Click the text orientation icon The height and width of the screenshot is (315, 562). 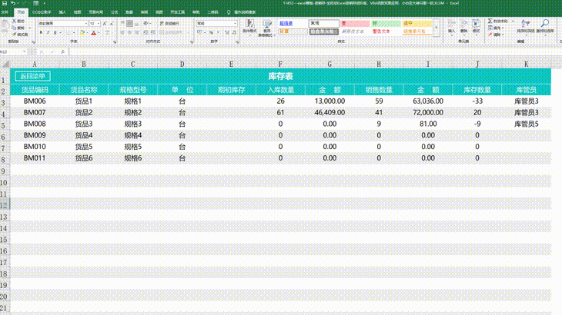146,23
